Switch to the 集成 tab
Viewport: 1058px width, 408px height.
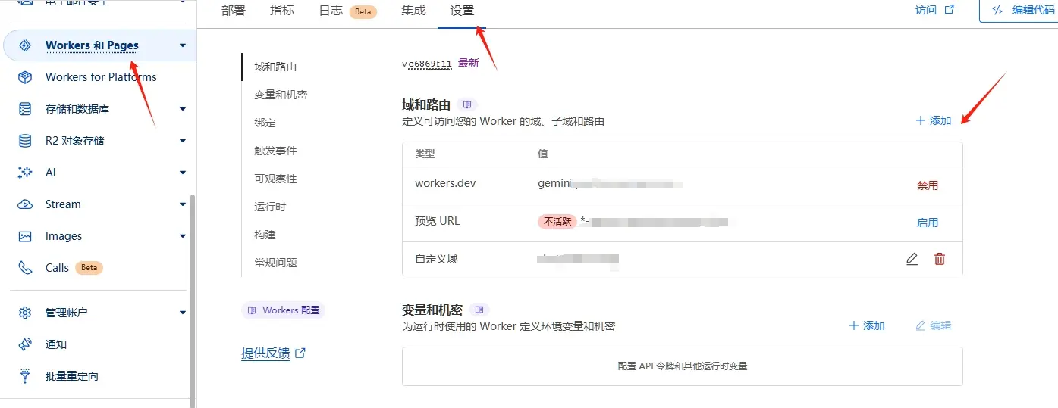pyautogui.click(x=413, y=11)
